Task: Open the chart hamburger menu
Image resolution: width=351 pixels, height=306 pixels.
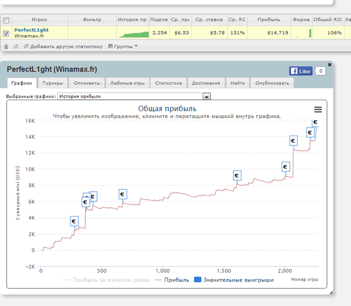Action: coord(317,110)
